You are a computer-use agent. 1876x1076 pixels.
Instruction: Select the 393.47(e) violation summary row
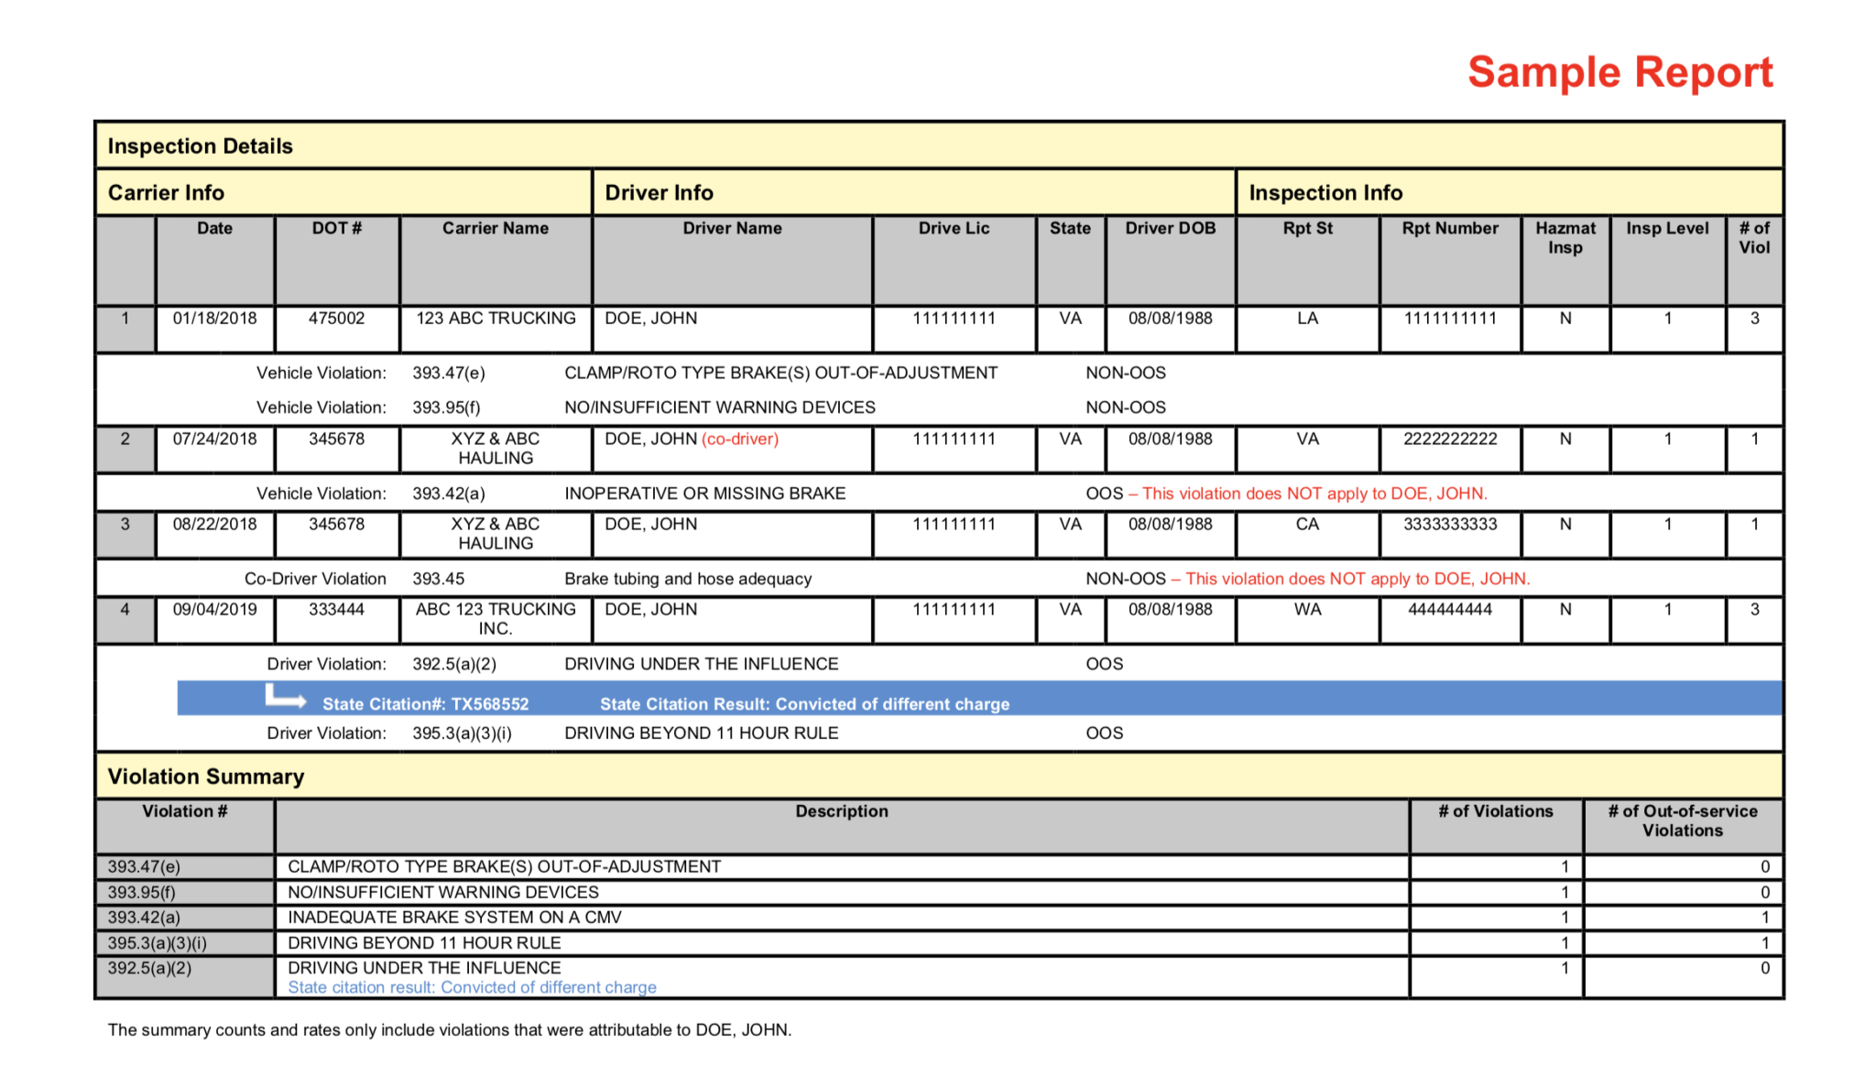144,866
